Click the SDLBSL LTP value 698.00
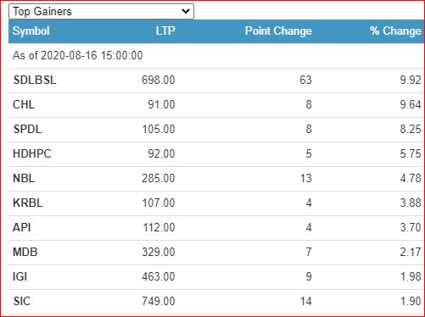This screenshot has width=425, height=317. (x=159, y=80)
